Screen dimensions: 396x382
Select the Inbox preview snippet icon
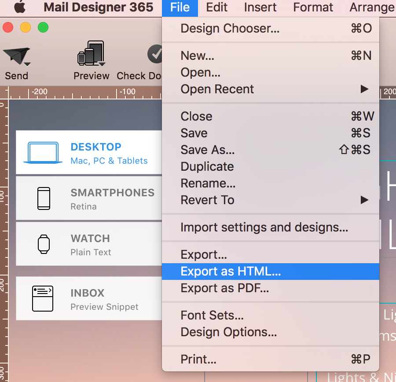click(x=43, y=298)
